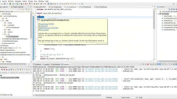Click the Target link in hover popup
This screenshot has height=99, width=177.
(x=42, y=24)
